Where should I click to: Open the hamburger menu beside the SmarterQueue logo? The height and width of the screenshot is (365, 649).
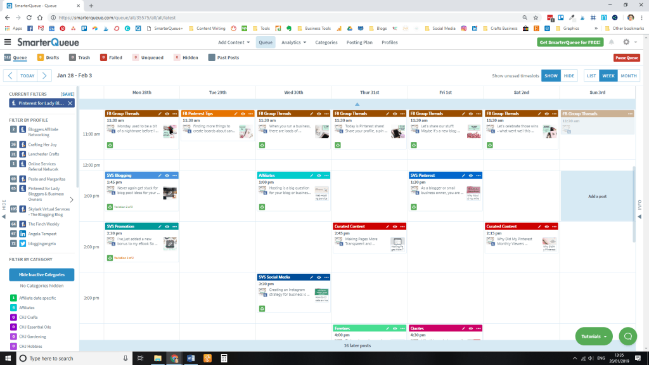[x=8, y=42]
